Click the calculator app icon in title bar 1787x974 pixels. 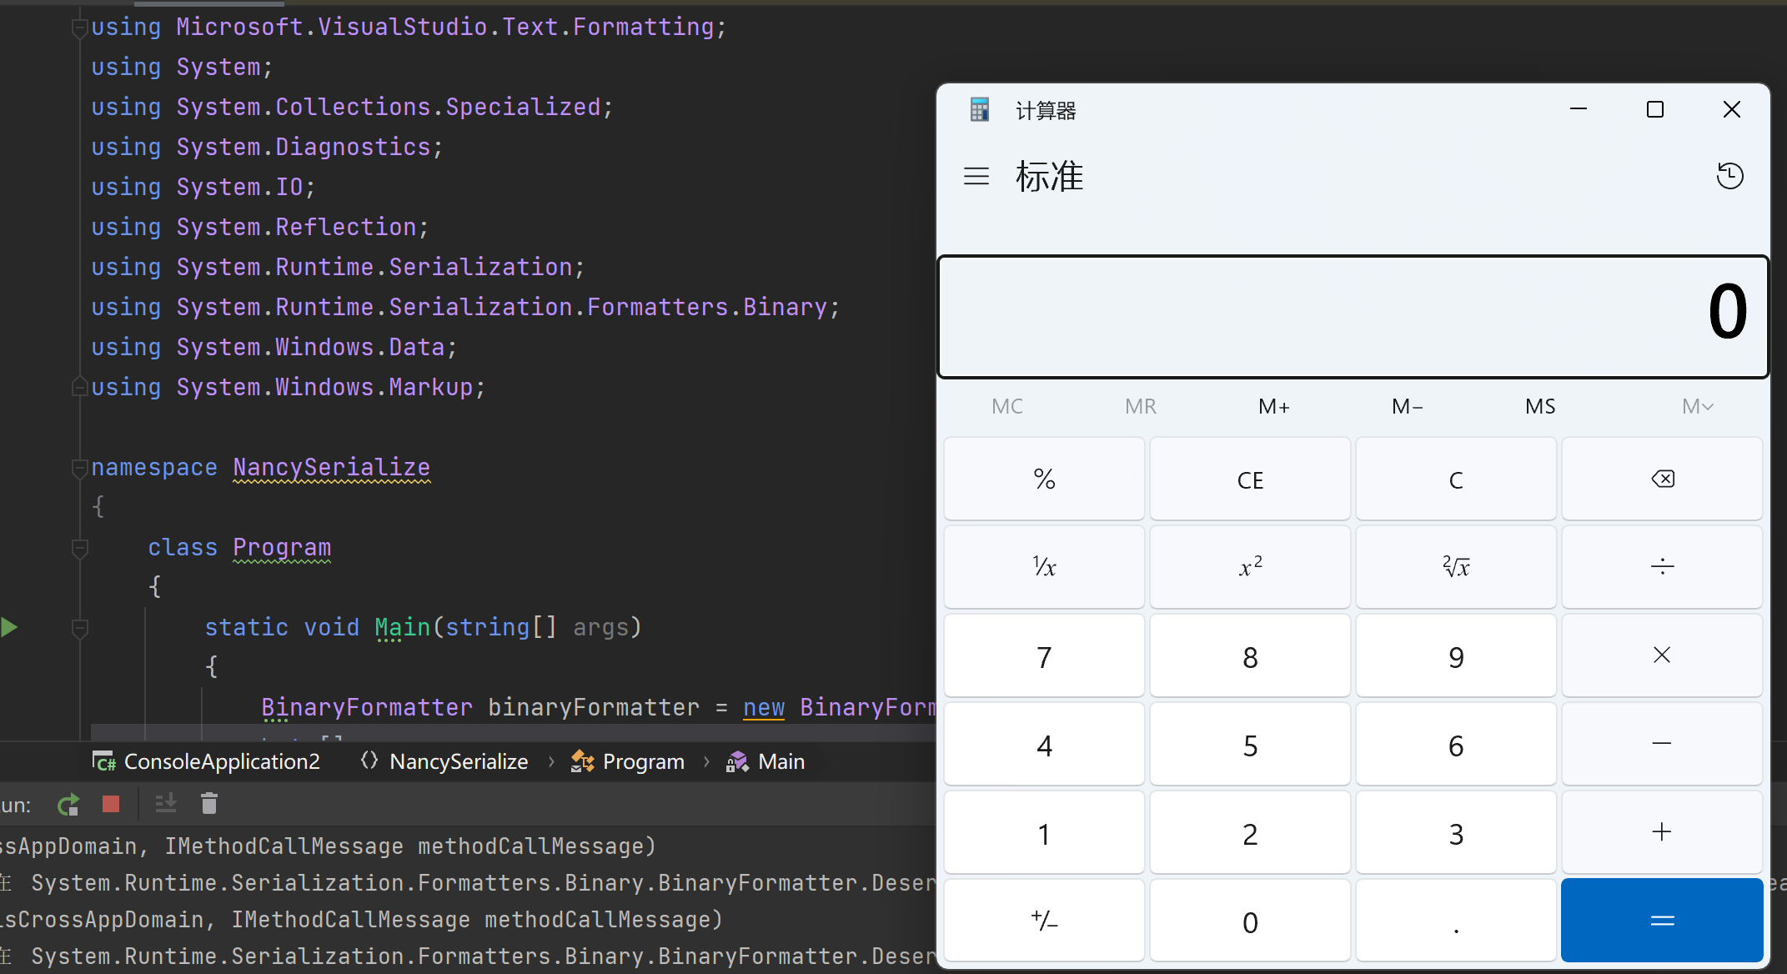[x=980, y=109]
